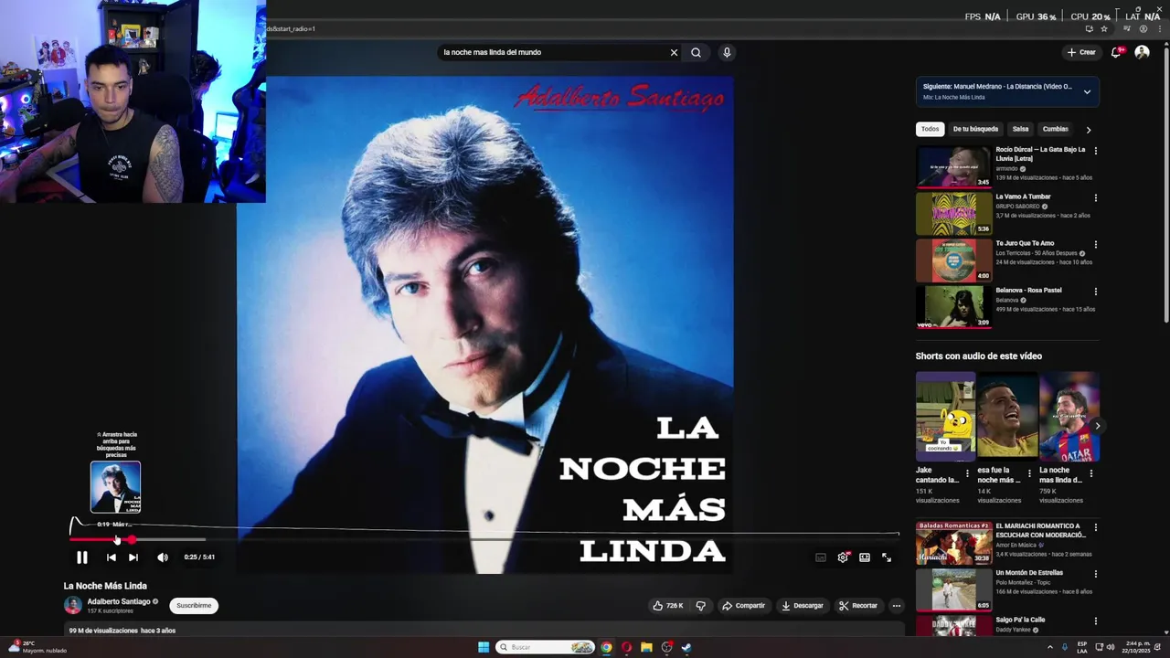Click the taskbar Buscar search box
The image size is (1170, 658).
coord(546,647)
